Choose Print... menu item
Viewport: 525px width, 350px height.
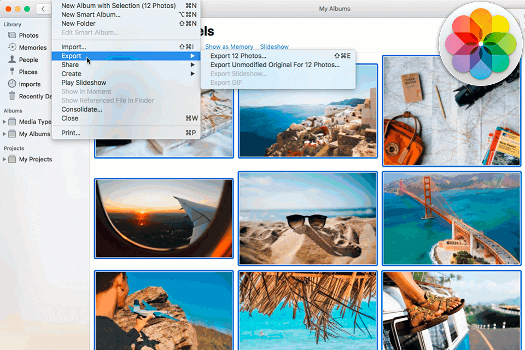coord(126,133)
